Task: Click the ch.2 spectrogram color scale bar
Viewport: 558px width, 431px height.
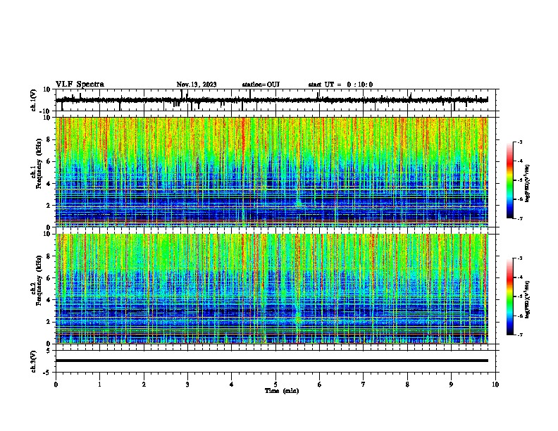Action: [510, 296]
